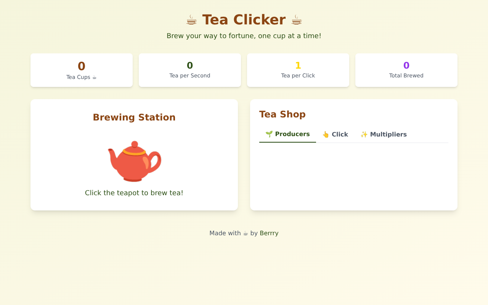
Task: Click the Brewing Station heading
Action: pyautogui.click(x=134, y=117)
